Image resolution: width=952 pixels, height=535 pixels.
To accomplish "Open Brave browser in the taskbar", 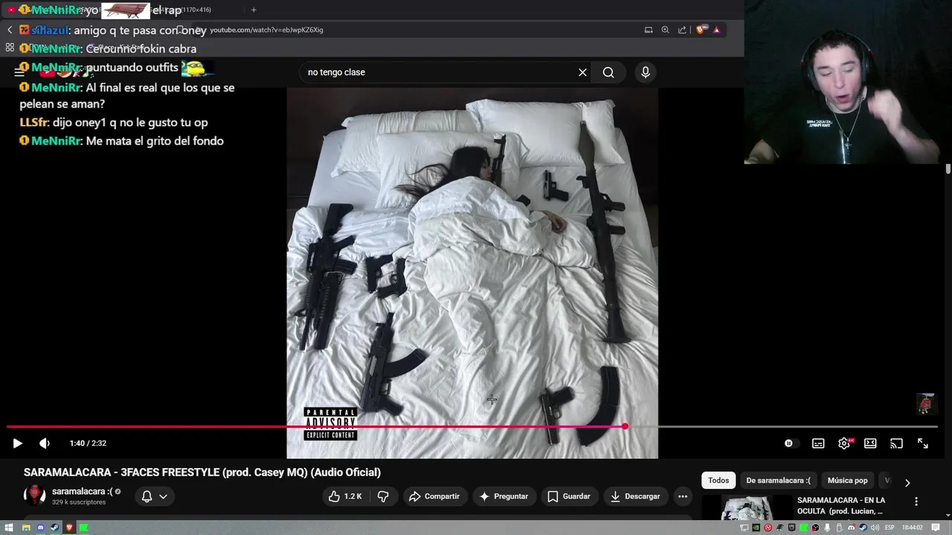I will pyautogui.click(x=69, y=528).
